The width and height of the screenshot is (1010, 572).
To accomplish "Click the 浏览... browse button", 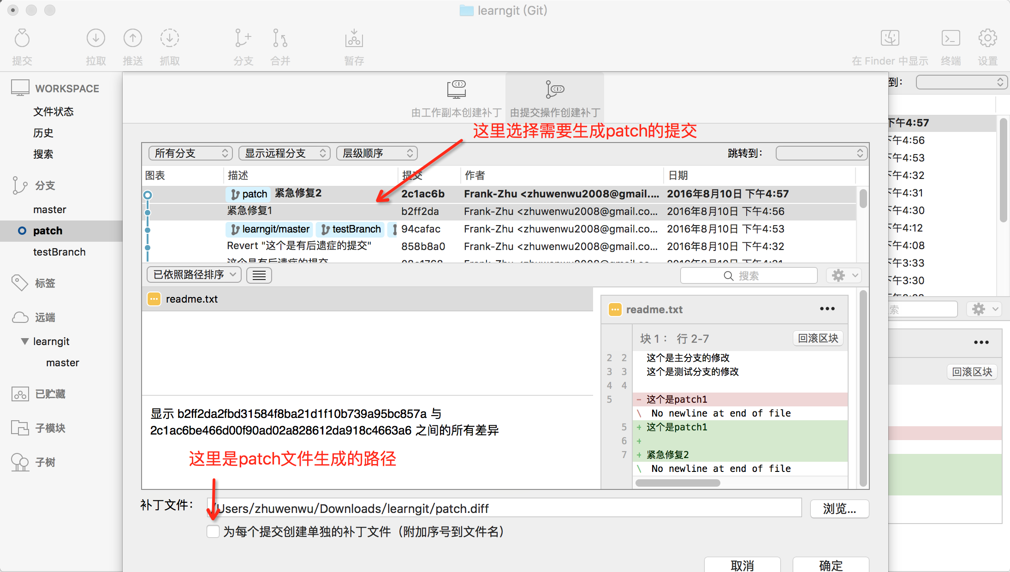I will [839, 508].
